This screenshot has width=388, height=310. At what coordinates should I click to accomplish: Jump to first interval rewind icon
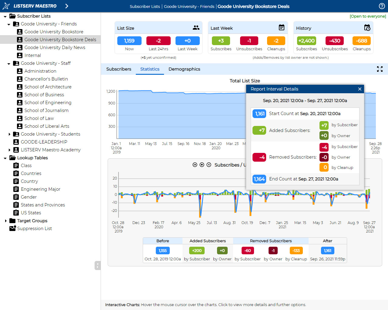click(195, 165)
